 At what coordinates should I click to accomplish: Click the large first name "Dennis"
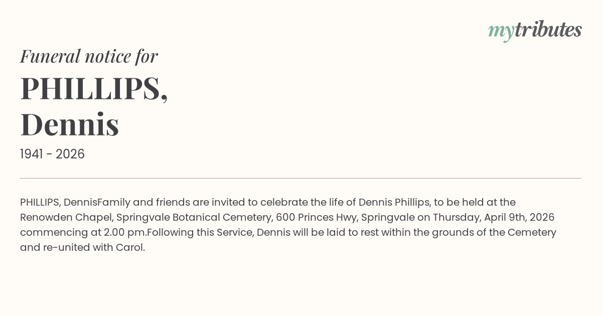click(70, 124)
